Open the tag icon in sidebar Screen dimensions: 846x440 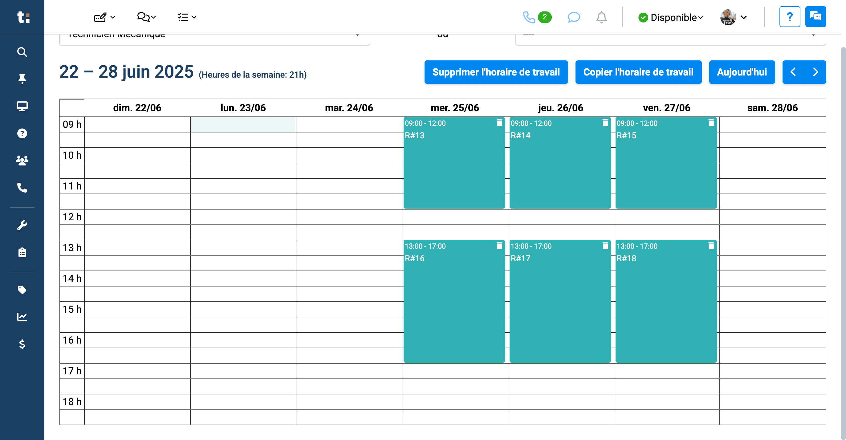(22, 290)
